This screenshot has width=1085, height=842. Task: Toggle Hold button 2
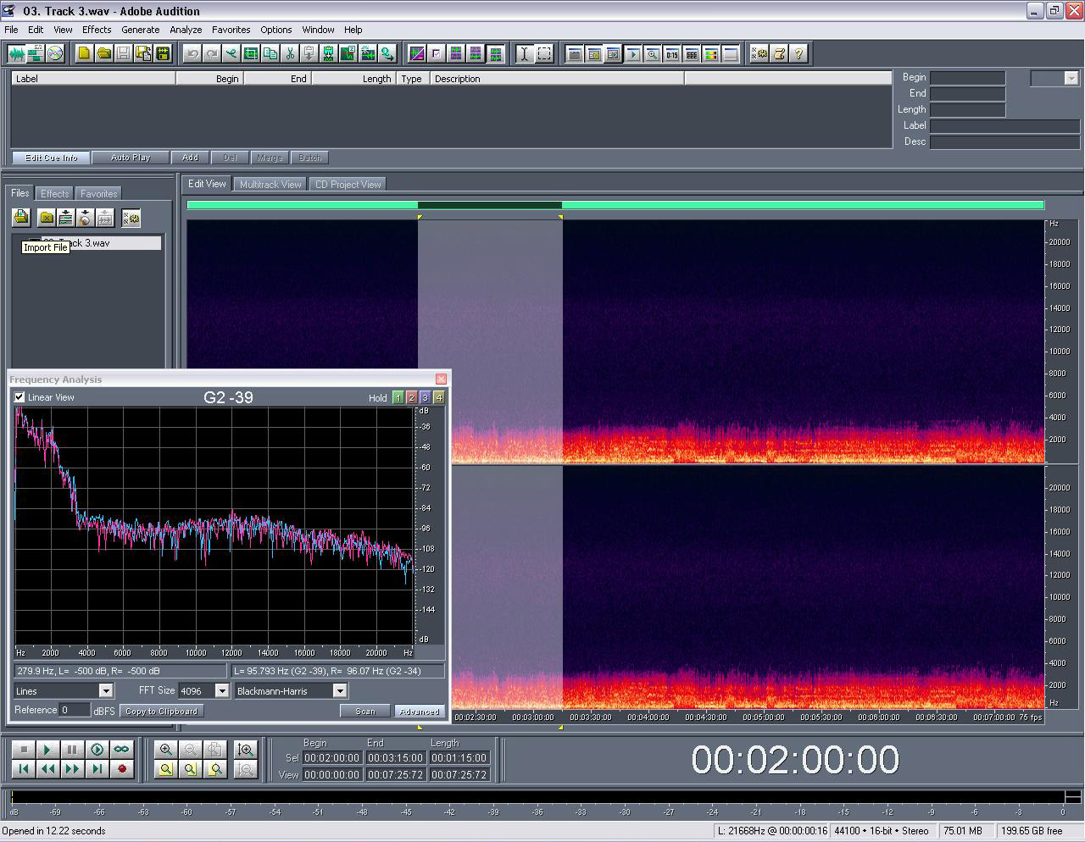[412, 397]
